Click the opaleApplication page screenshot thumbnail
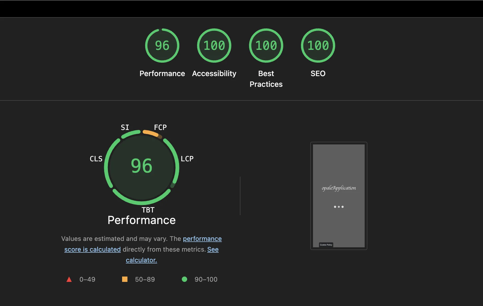The height and width of the screenshot is (306, 483). click(x=338, y=196)
